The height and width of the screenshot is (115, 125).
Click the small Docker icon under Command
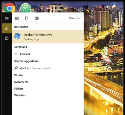16,54
